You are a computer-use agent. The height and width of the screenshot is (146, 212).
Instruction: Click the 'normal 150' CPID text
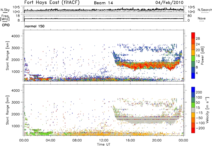[35, 26]
